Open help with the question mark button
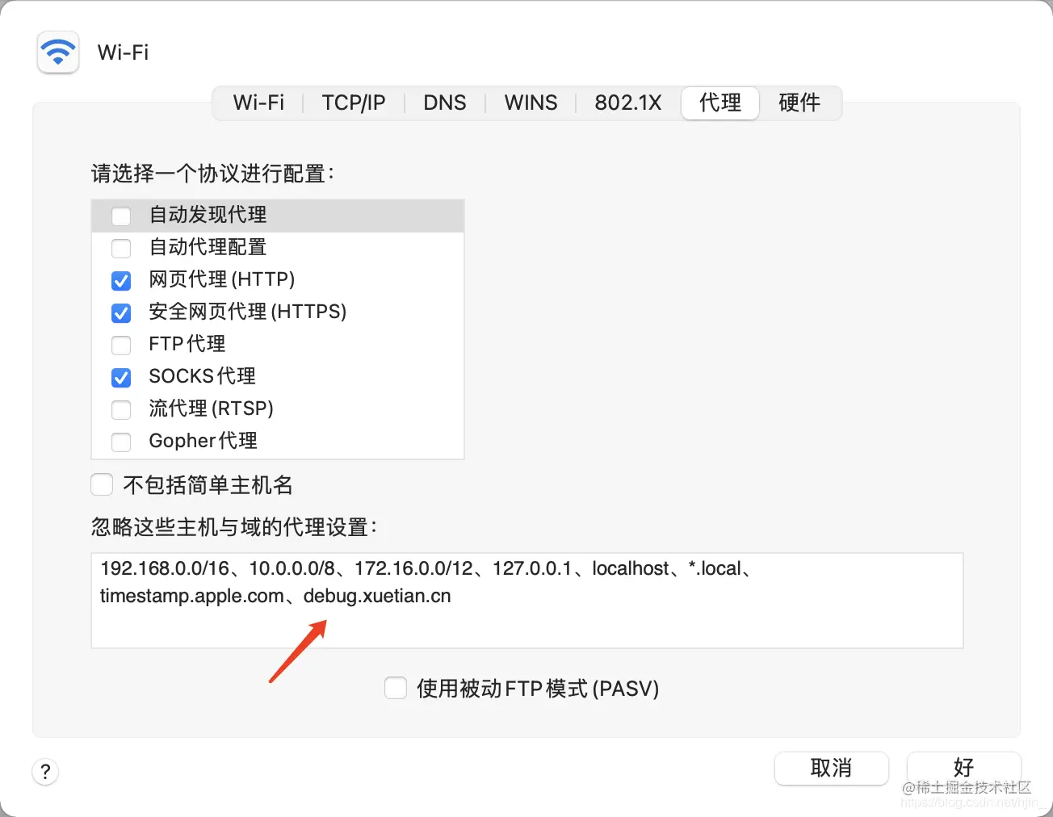The image size is (1053, 817). (45, 771)
